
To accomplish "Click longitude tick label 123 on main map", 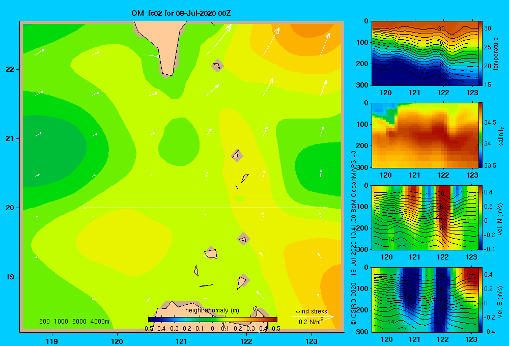I will click(x=312, y=341).
